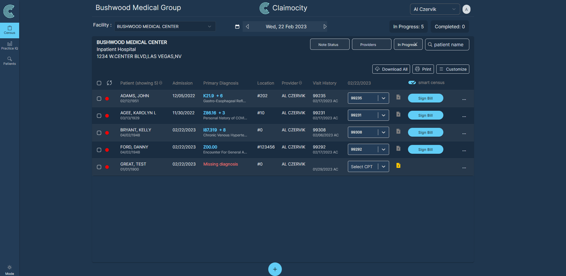Open the Facility dropdown for Bushwood Medical Center
Image resolution: width=566 pixels, height=276 pixels.
(164, 27)
